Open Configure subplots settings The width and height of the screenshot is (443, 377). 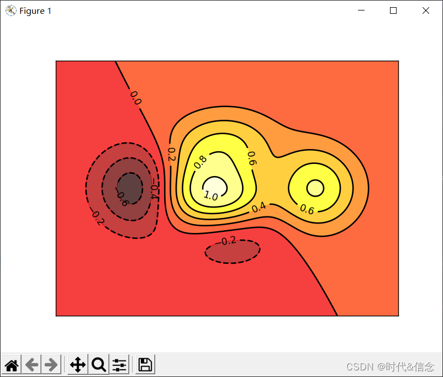pos(119,364)
